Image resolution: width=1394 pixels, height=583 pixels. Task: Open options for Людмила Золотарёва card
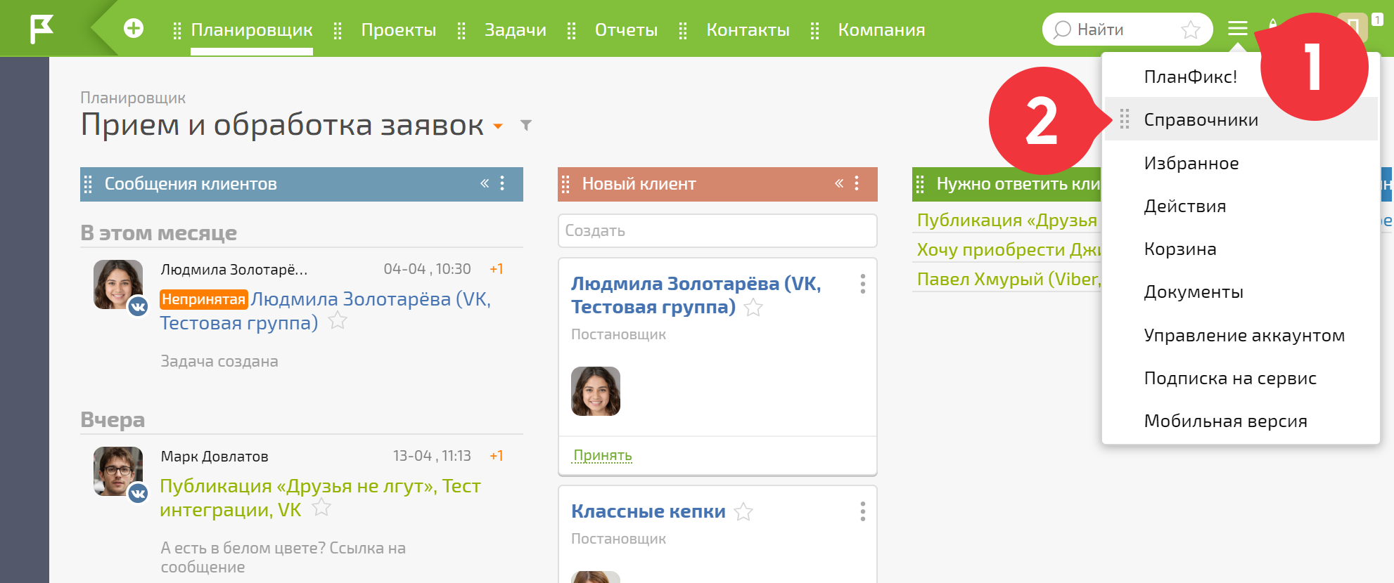(863, 284)
